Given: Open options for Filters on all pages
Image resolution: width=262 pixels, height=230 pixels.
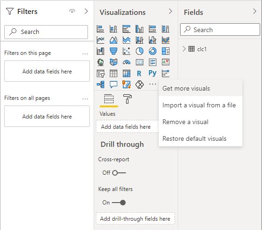Looking at the screenshot, I should pyautogui.click(x=85, y=99).
